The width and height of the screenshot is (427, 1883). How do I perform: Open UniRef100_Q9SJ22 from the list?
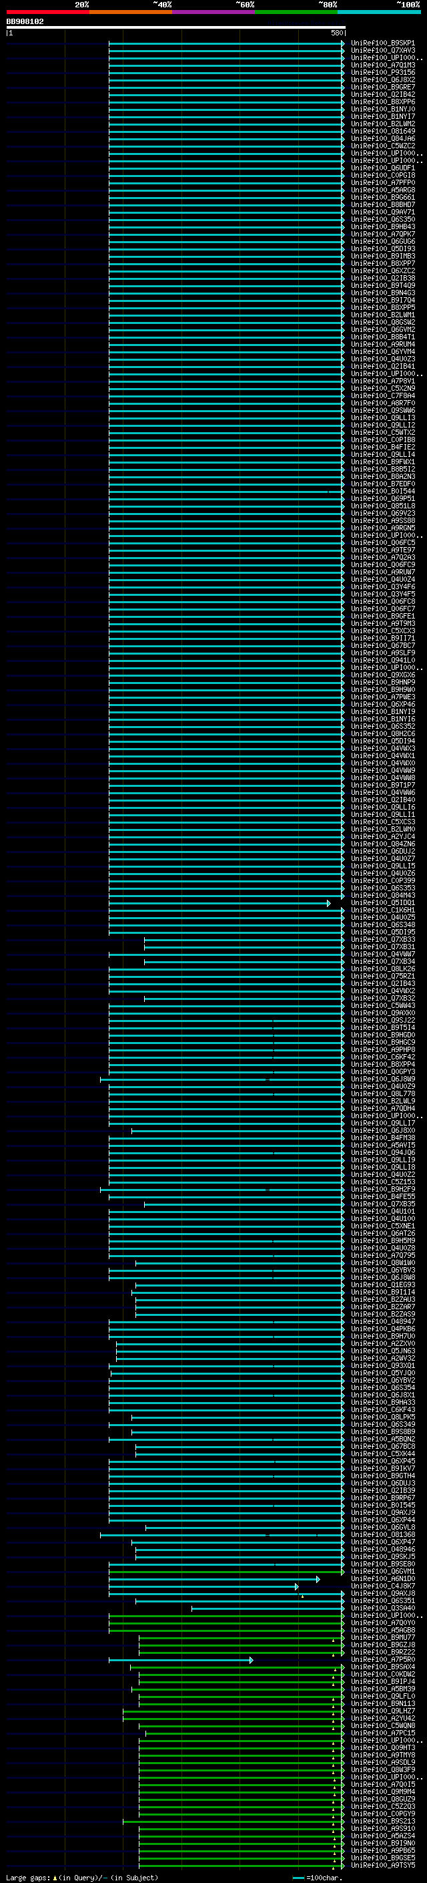[x=383, y=1021]
